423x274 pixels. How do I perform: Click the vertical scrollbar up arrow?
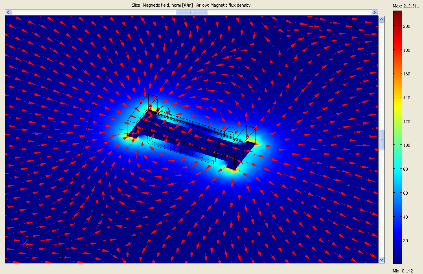(381, 19)
